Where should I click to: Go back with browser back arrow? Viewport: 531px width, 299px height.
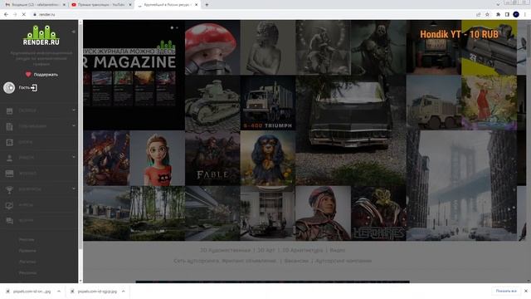pyautogui.click(x=6, y=15)
